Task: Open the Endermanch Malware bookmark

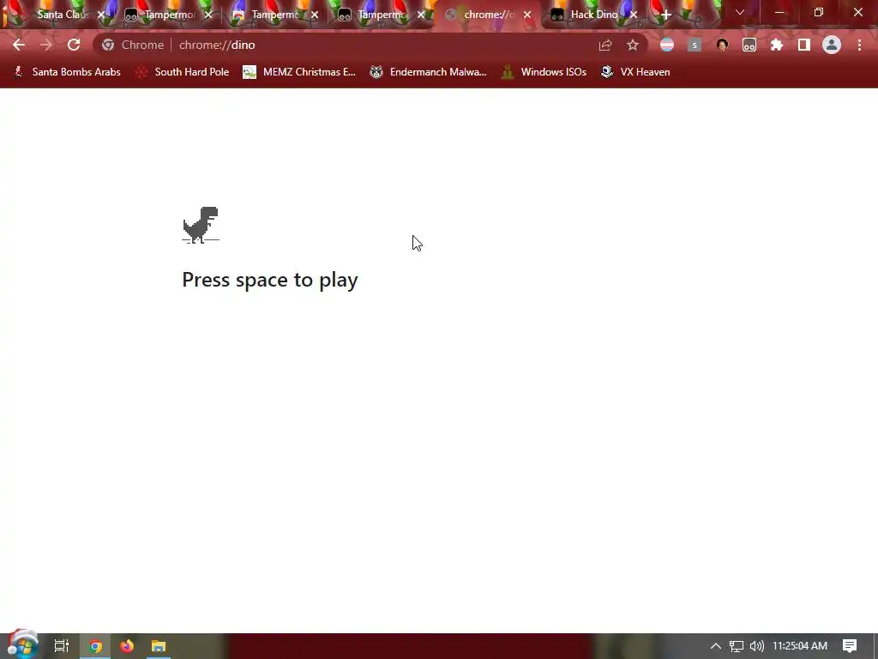Action: (x=428, y=72)
